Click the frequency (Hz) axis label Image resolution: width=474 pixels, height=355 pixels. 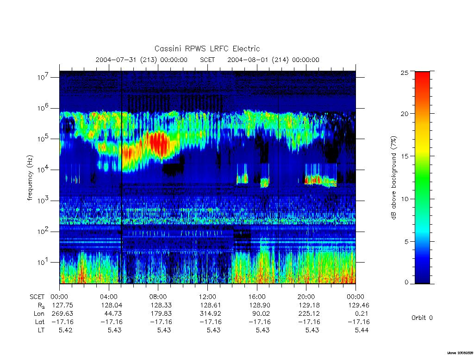pos(30,178)
